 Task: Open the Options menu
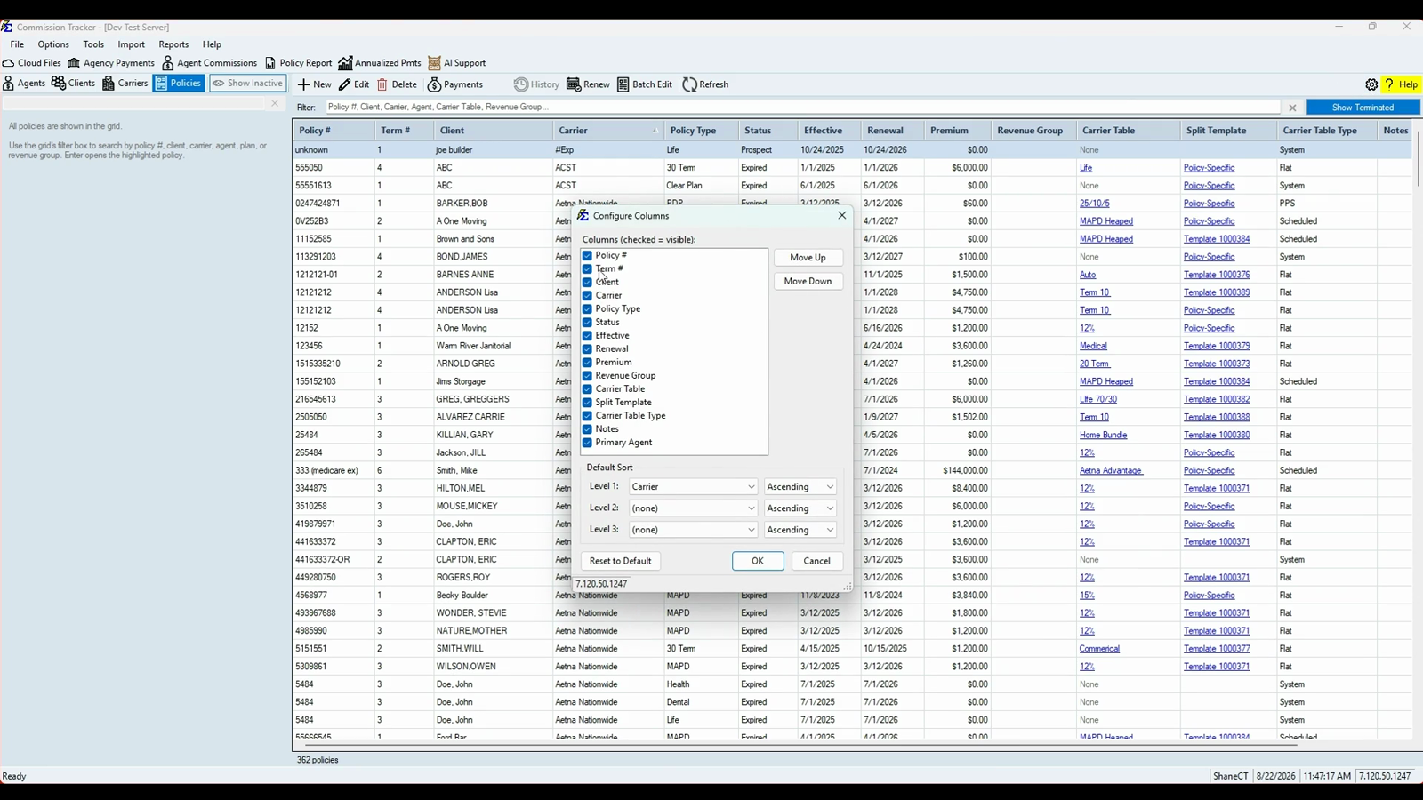[x=53, y=44]
